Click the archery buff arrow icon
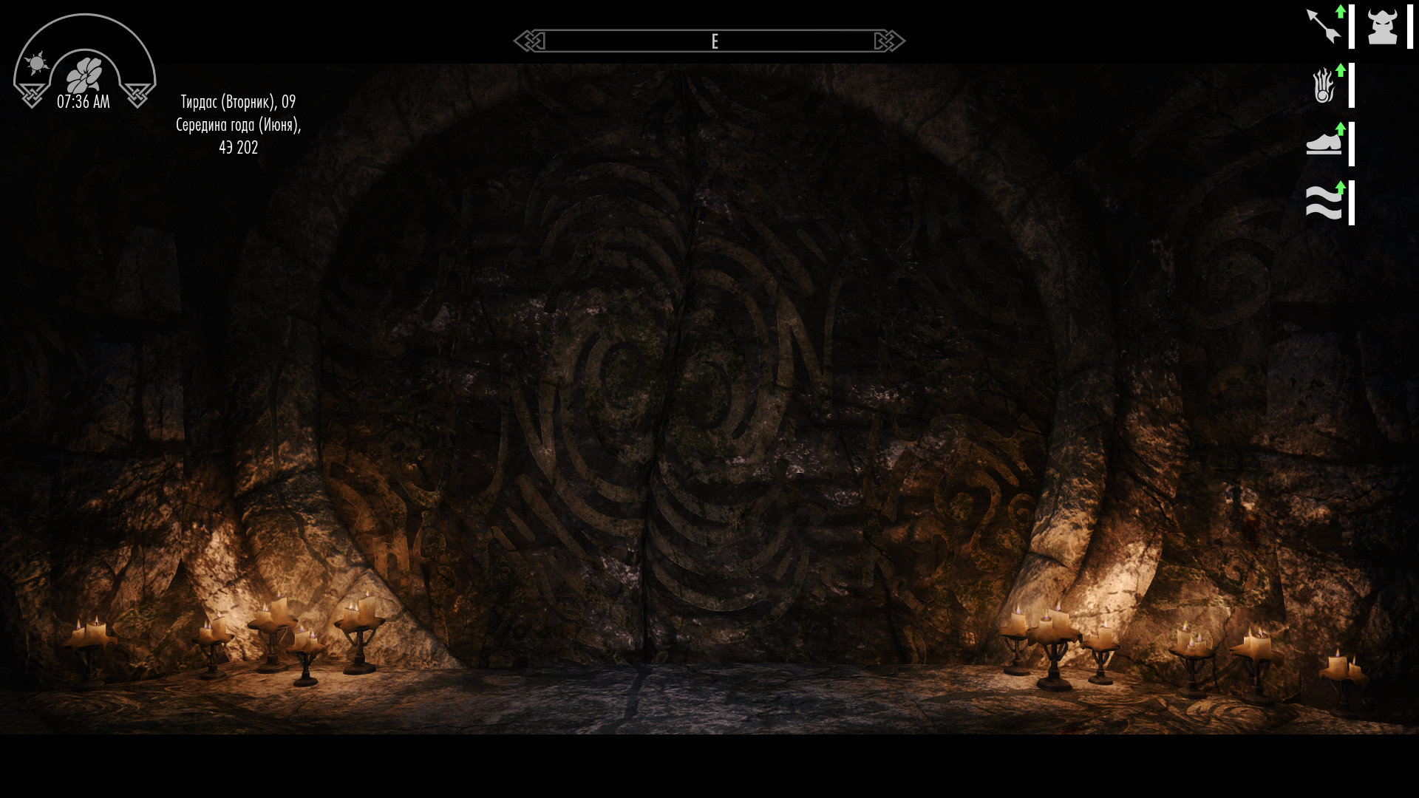The image size is (1419, 798). 1325,26
